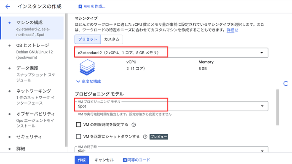Click the vCPU '2（1 コア）' value
Screen dimensions: 292x164
tap(136, 69)
